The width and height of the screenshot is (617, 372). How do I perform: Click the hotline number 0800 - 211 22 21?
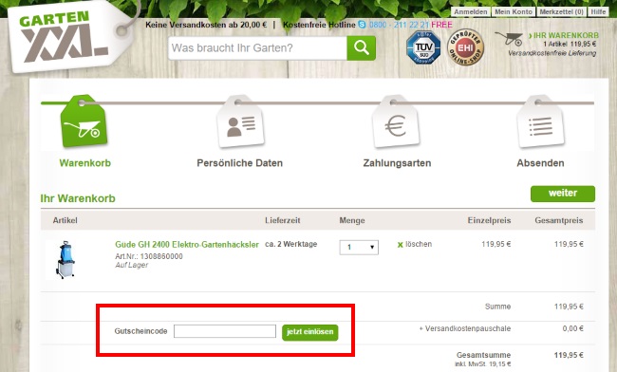399,25
